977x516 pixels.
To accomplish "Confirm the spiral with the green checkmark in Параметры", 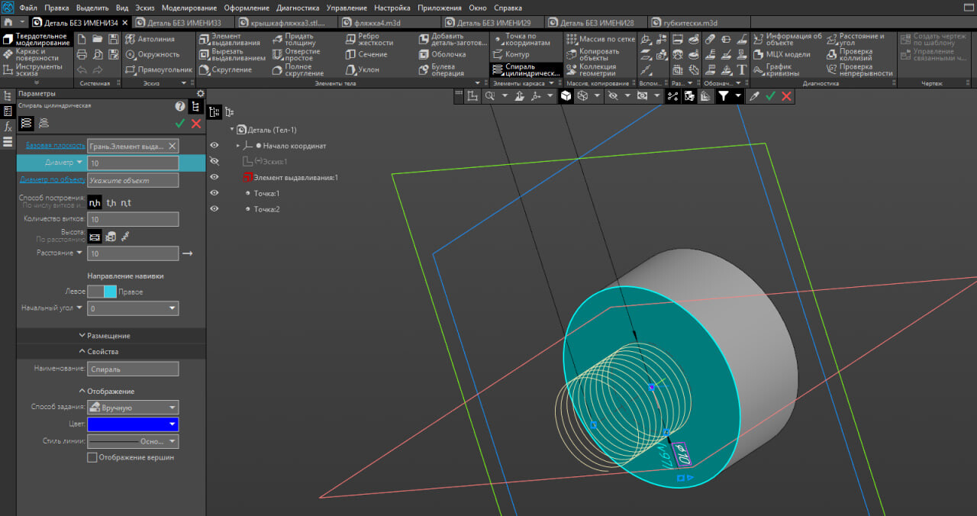I will pyautogui.click(x=179, y=123).
